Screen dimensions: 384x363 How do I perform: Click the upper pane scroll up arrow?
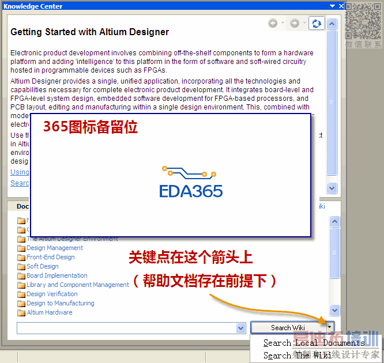pyautogui.click(x=332, y=24)
